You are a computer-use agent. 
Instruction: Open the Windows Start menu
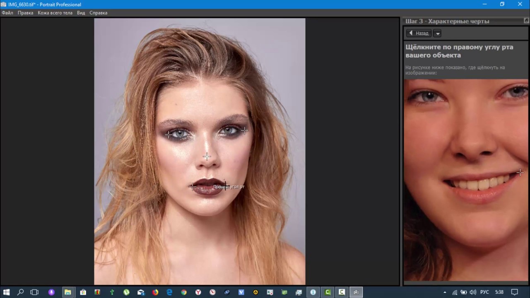coord(7,292)
